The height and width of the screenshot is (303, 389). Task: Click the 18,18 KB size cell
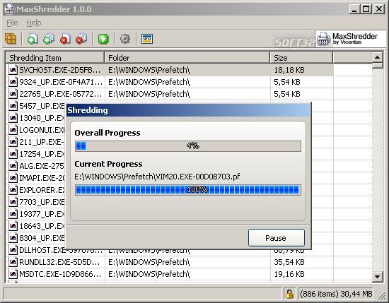(289, 70)
